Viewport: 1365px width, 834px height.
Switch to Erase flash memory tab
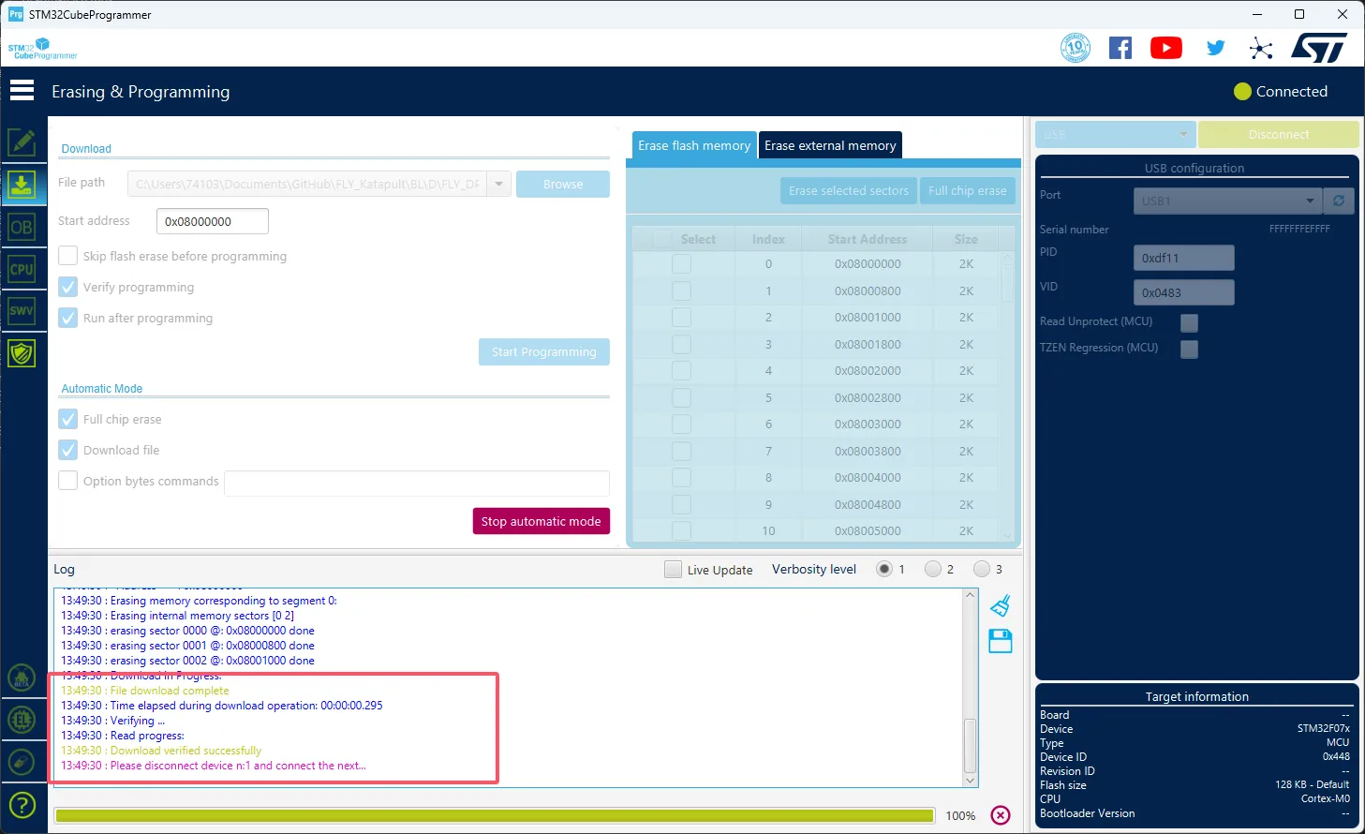coord(694,146)
